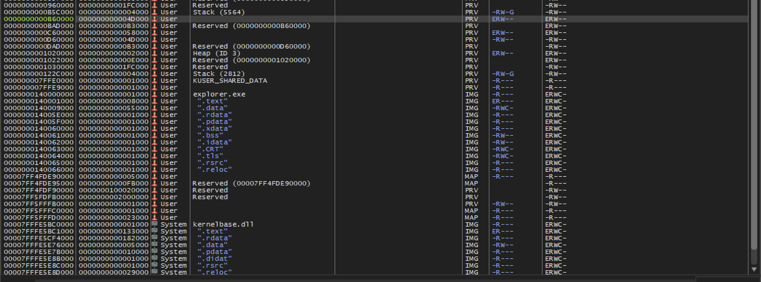Select the ".xdata" section of explorer.exe
This screenshot has height=282, width=761.
click(214, 129)
